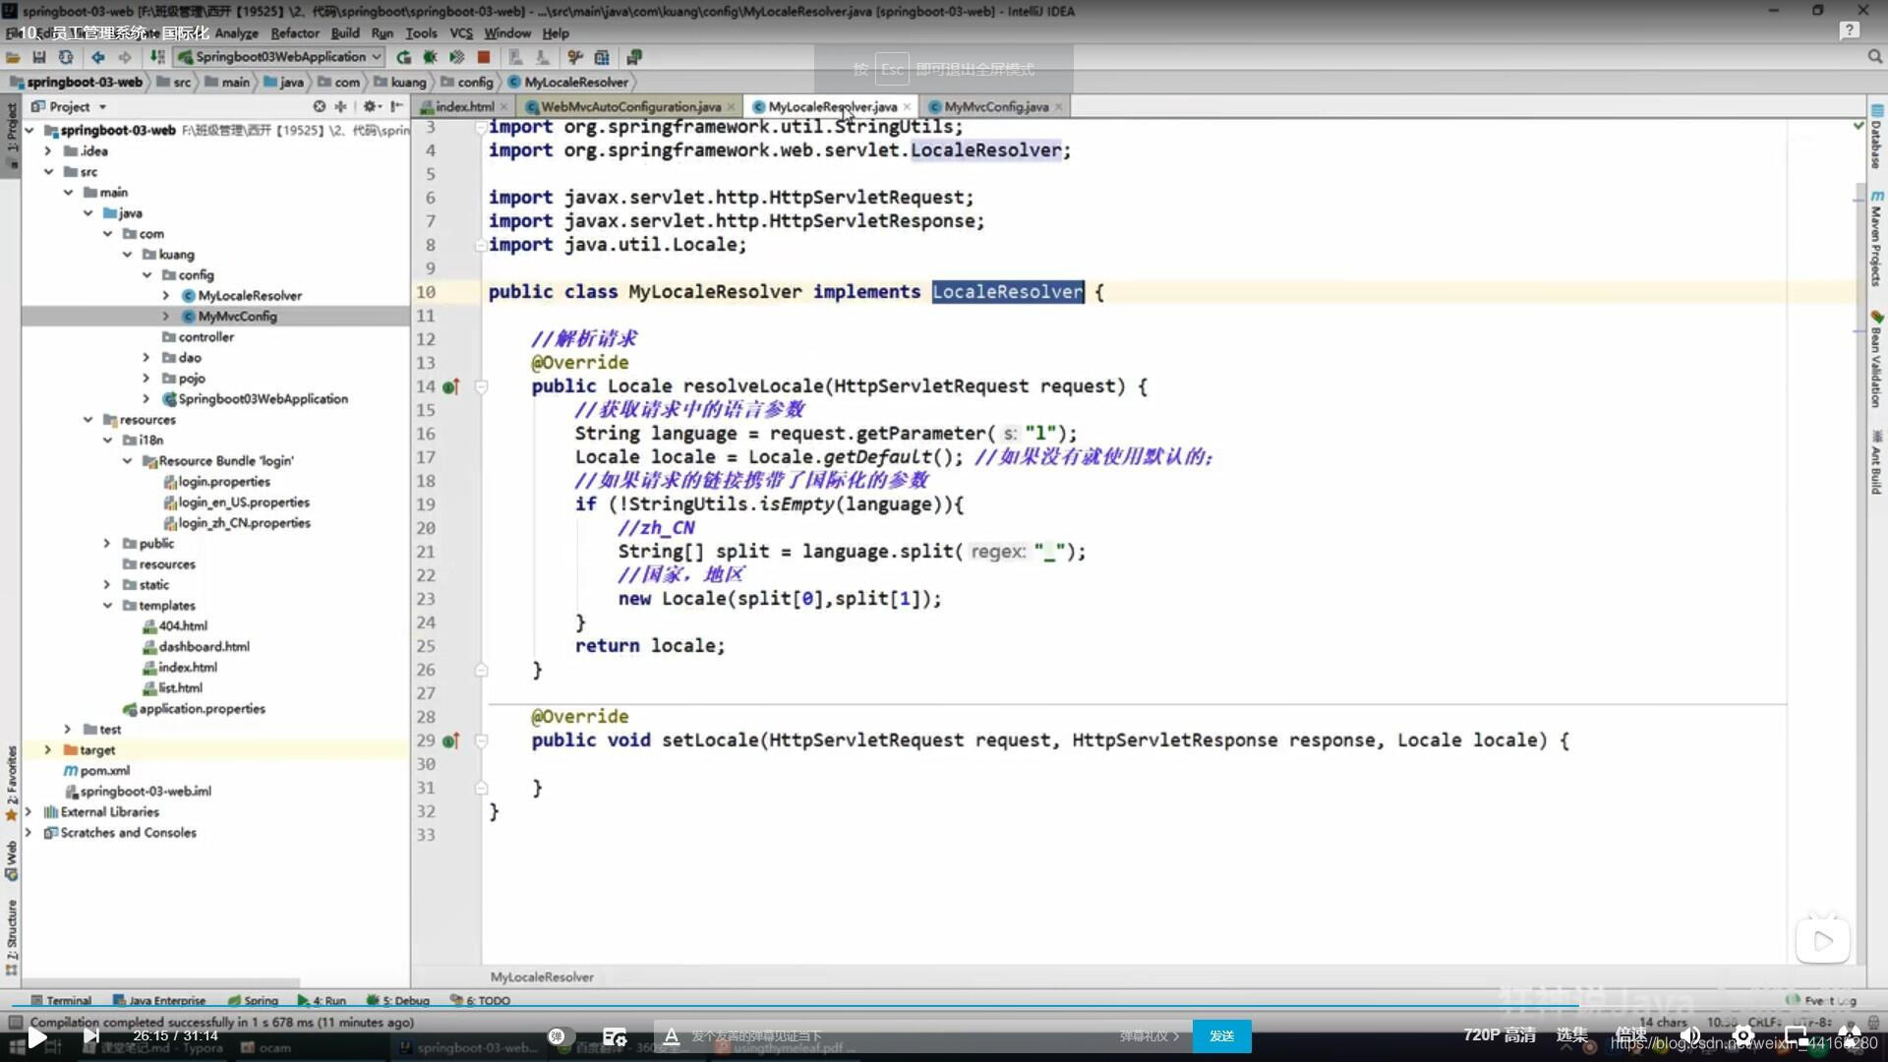Click the floating video play icon
This screenshot has width=1888, height=1062.
tap(1822, 941)
